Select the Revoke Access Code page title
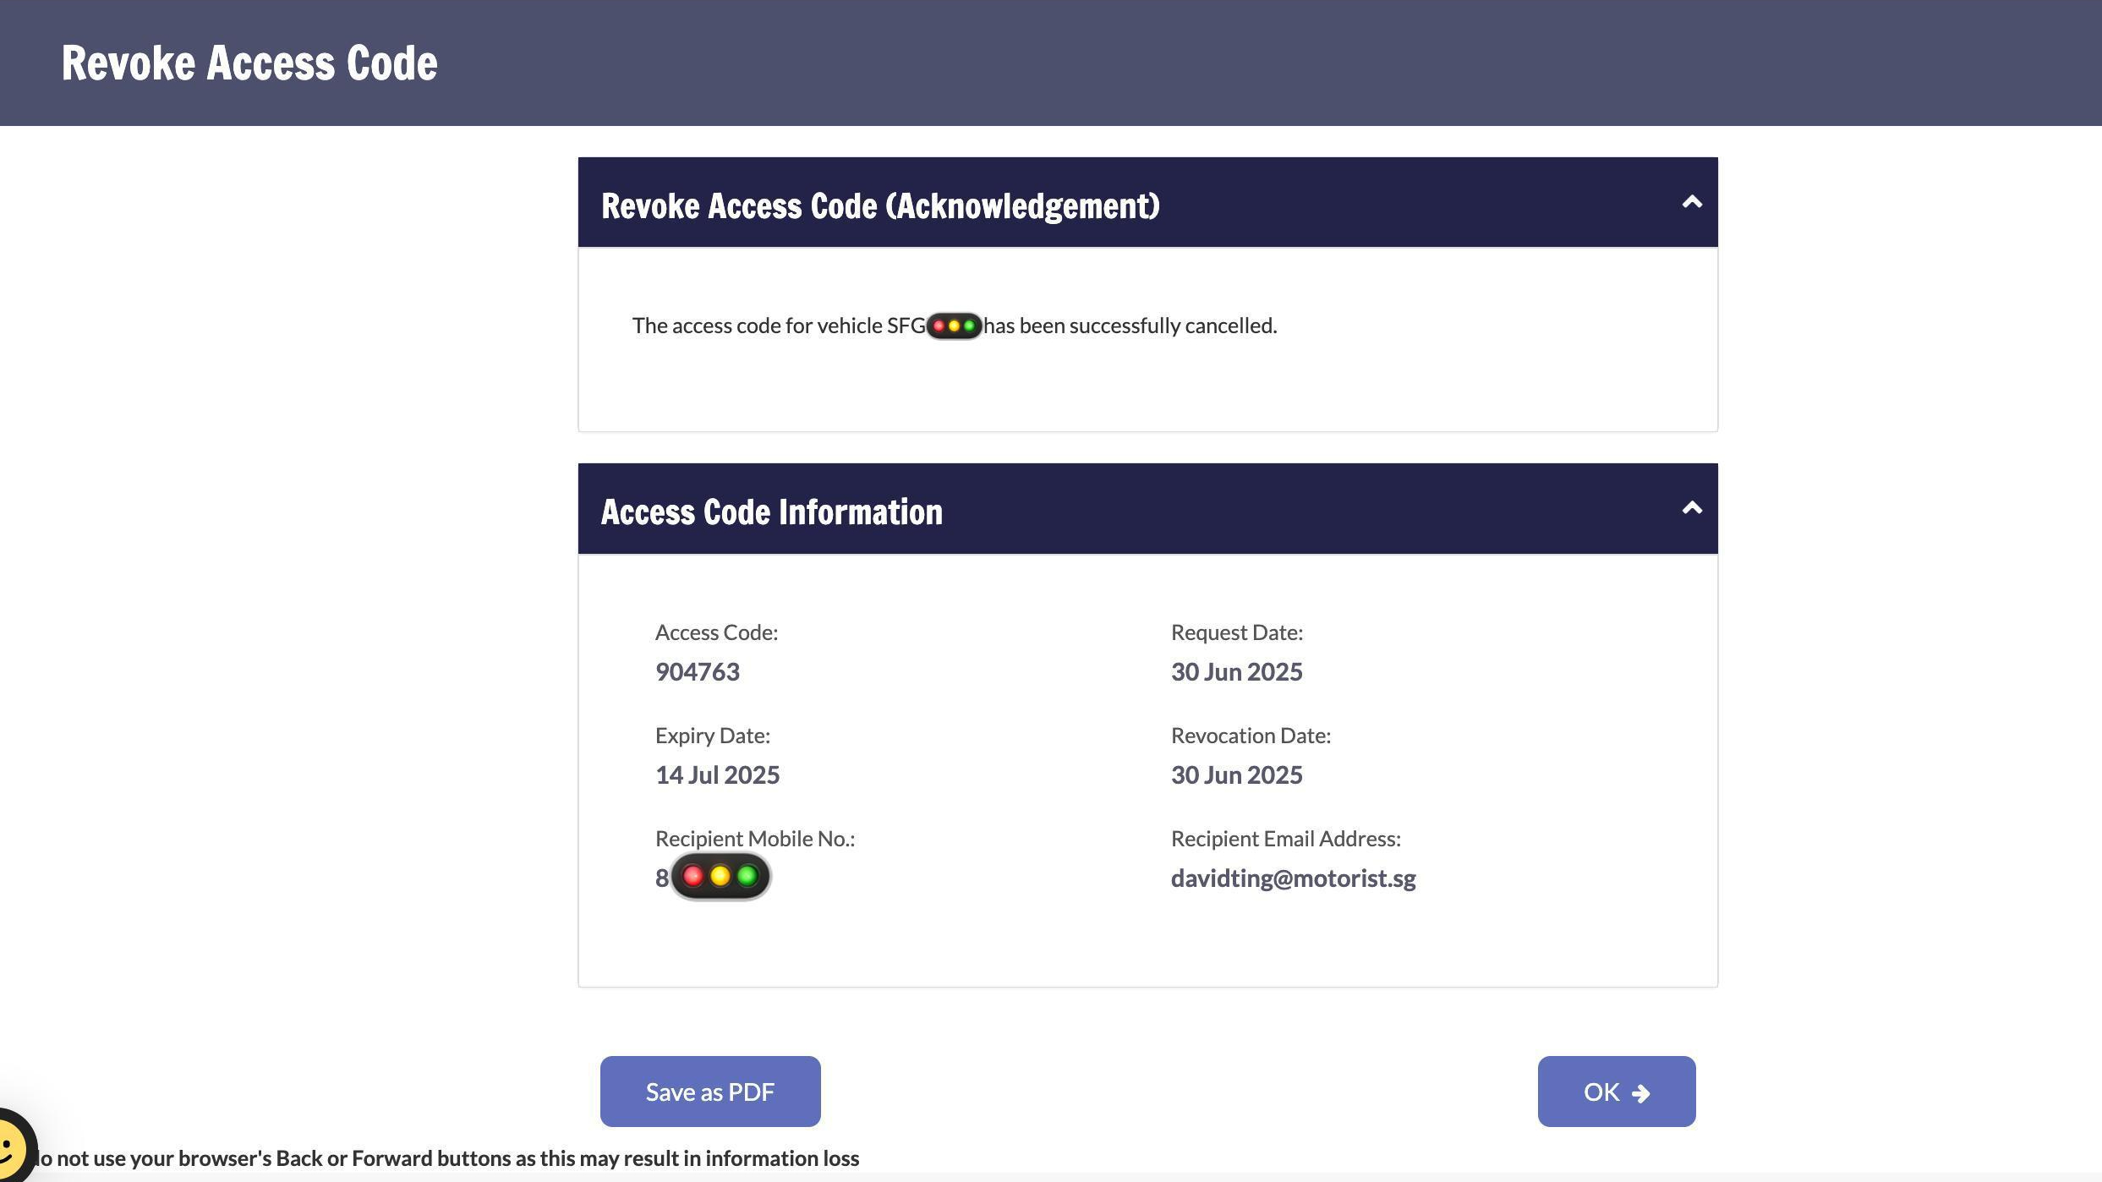Image resolution: width=2102 pixels, height=1182 pixels. tap(249, 61)
